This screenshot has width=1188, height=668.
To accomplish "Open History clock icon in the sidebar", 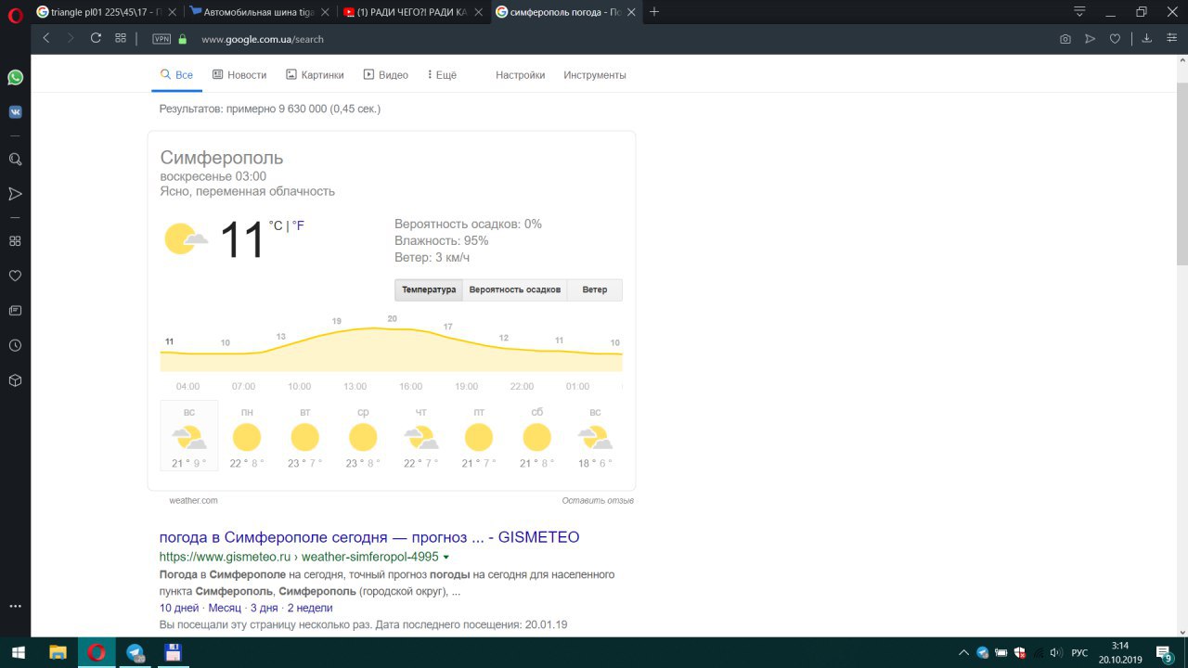I will [x=15, y=345].
